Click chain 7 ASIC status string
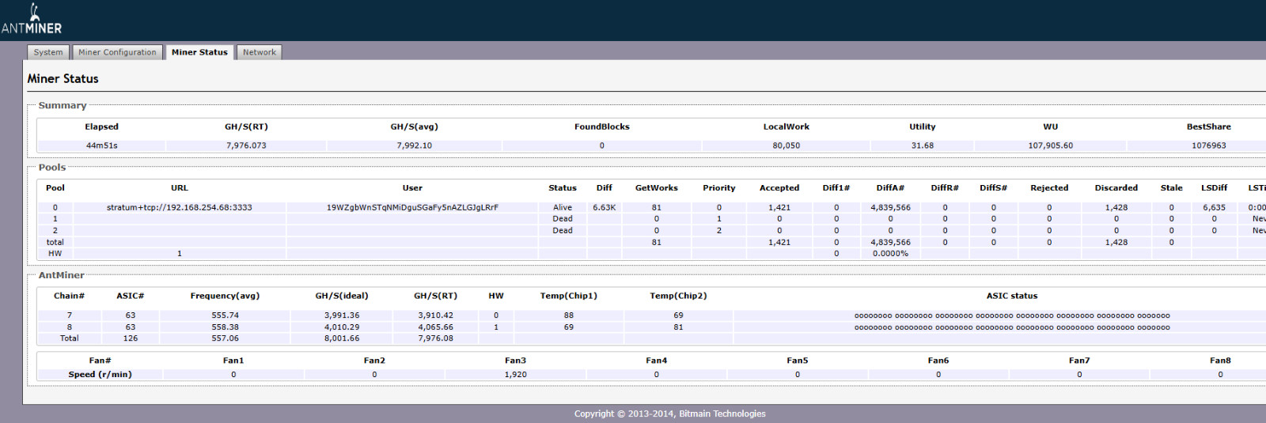This screenshot has width=1266, height=423. (1012, 315)
